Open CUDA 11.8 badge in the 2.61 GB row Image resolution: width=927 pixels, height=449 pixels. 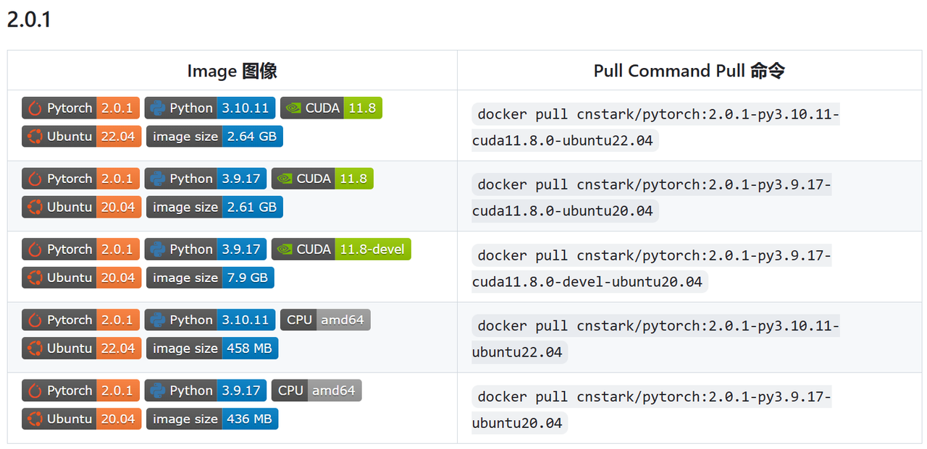[322, 179]
